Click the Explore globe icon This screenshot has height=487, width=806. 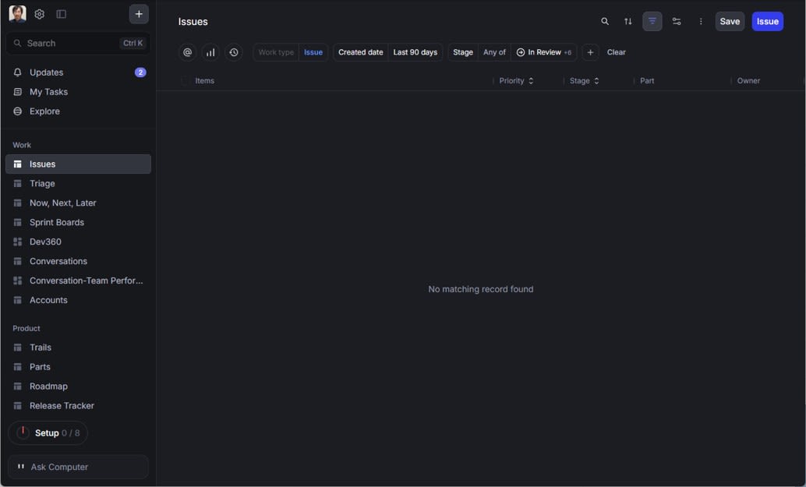pyautogui.click(x=17, y=111)
